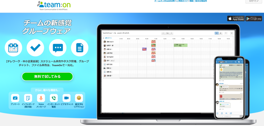Click the チームの新感覚グループウェア heading

click(46, 27)
